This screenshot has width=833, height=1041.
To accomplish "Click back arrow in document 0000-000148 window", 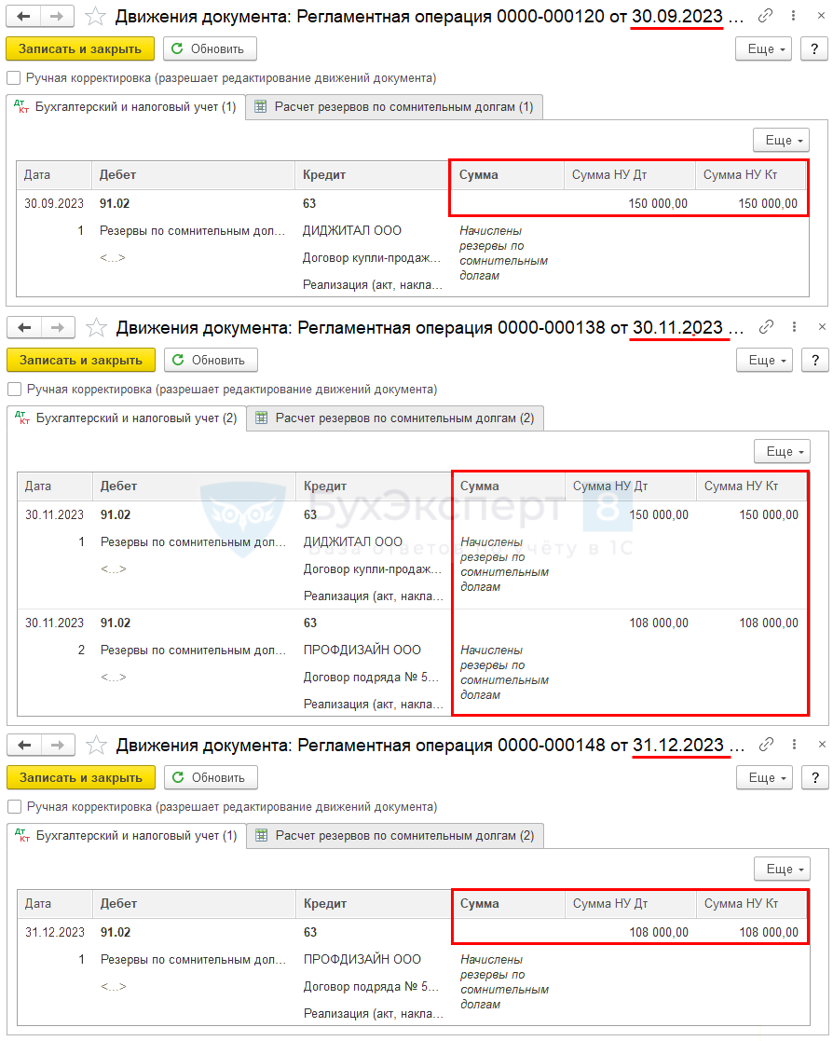I will pos(24,745).
